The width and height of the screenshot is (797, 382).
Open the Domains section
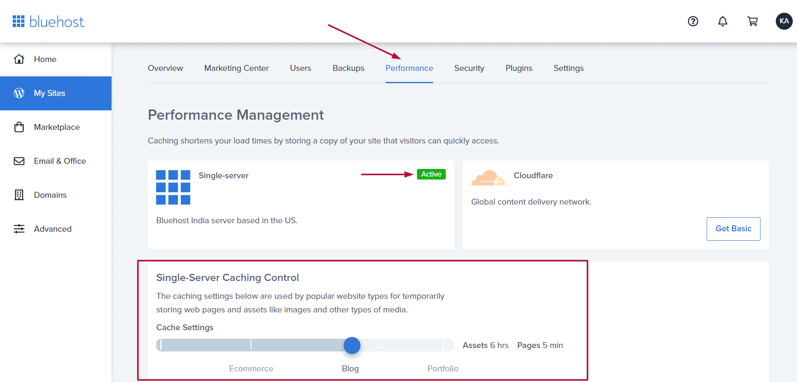(56, 195)
